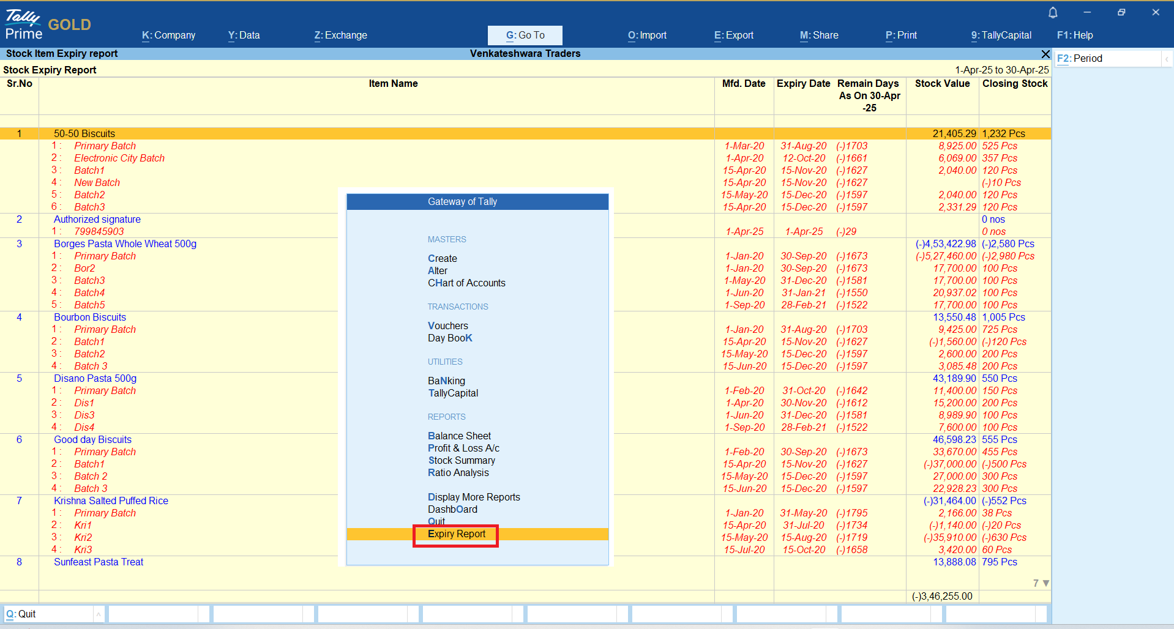Click the Tally Prime logo
Screen dimensions: 1174x629
pos(24,25)
